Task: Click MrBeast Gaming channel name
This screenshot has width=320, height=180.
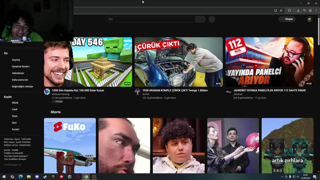Action: click(x=61, y=94)
